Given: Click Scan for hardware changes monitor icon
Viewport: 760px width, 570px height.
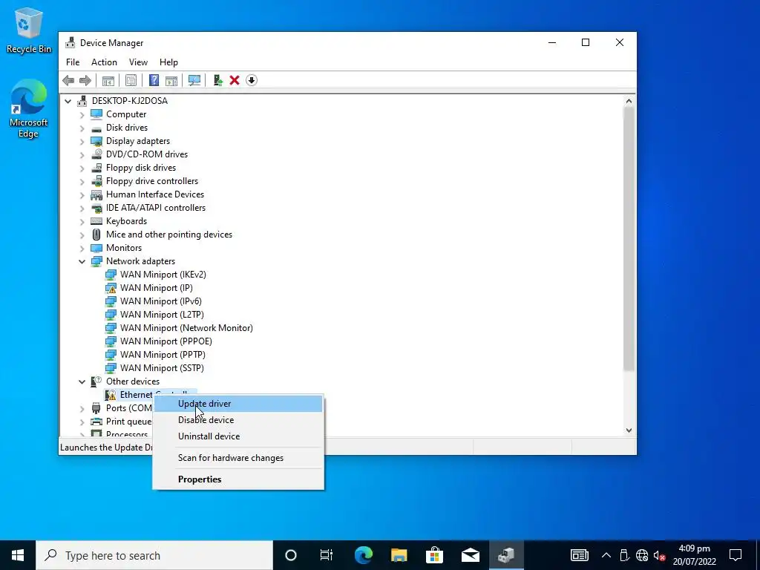Looking at the screenshot, I should point(194,80).
